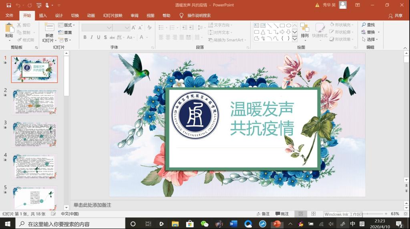Click the 共享 share button
This screenshot has width=410, height=229.
396,16
